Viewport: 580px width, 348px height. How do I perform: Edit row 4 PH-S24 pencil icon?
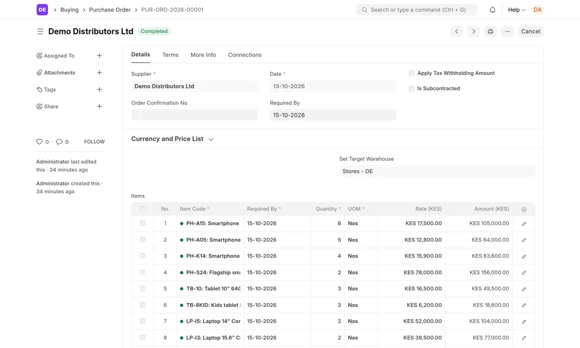524,273
